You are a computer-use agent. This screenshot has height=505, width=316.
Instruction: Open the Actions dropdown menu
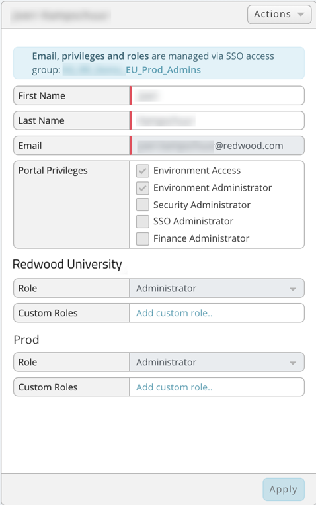[279, 14]
